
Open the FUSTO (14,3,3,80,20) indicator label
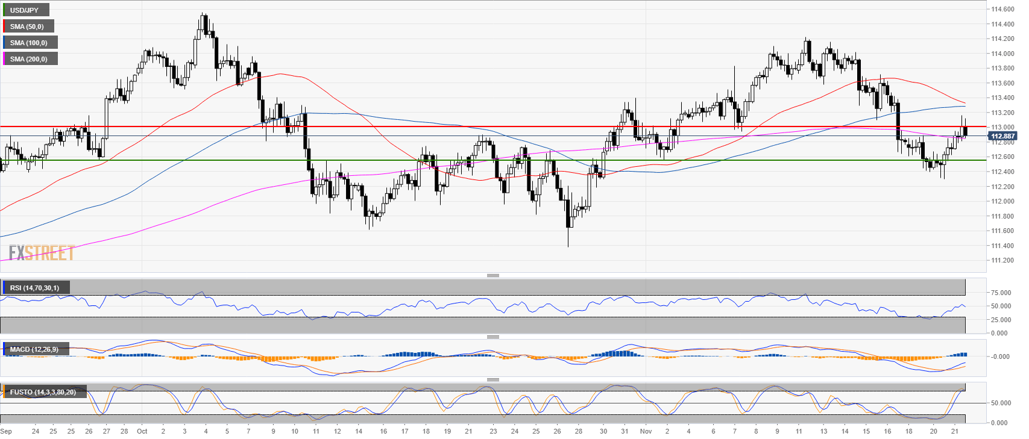pos(43,392)
